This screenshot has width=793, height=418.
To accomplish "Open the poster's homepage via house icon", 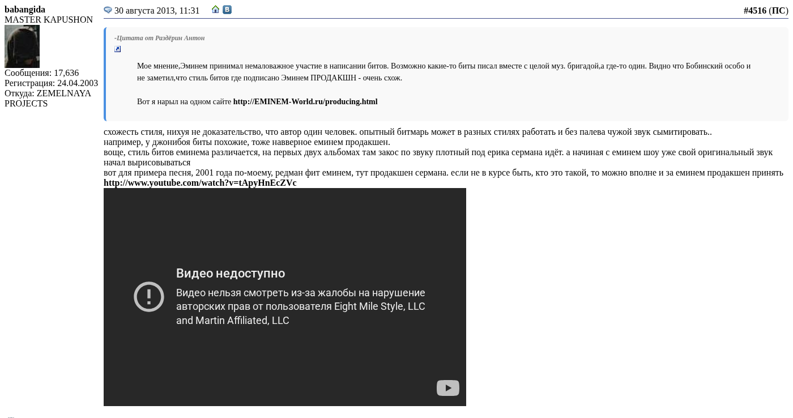I will [x=215, y=10].
